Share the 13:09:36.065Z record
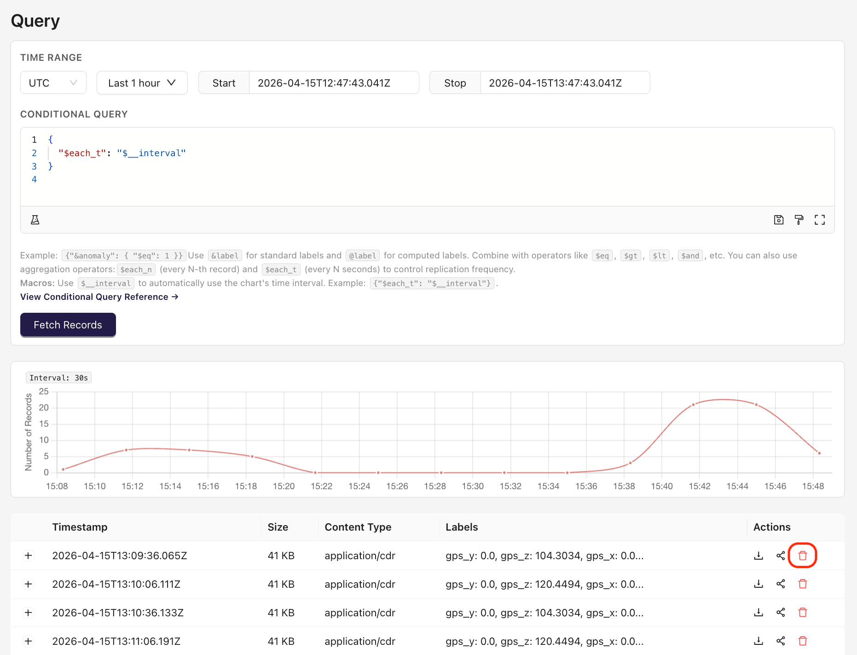The width and height of the screenshot is (857, 655). point(781,556)
